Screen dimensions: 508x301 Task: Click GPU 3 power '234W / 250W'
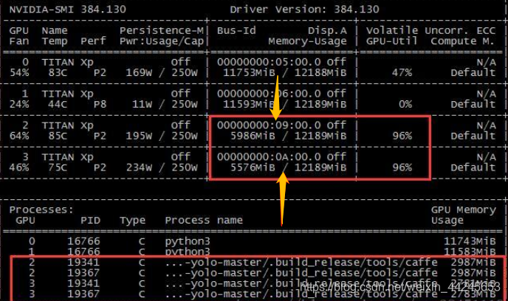coord(162,167)
